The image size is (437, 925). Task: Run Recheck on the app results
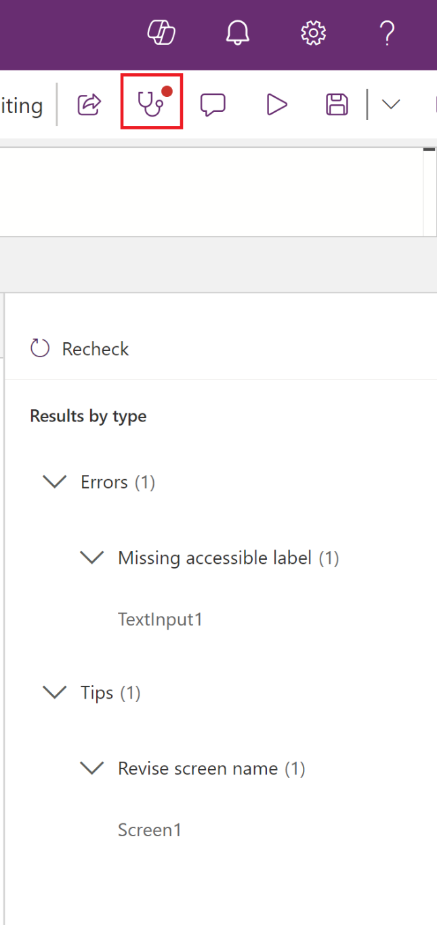95,348
